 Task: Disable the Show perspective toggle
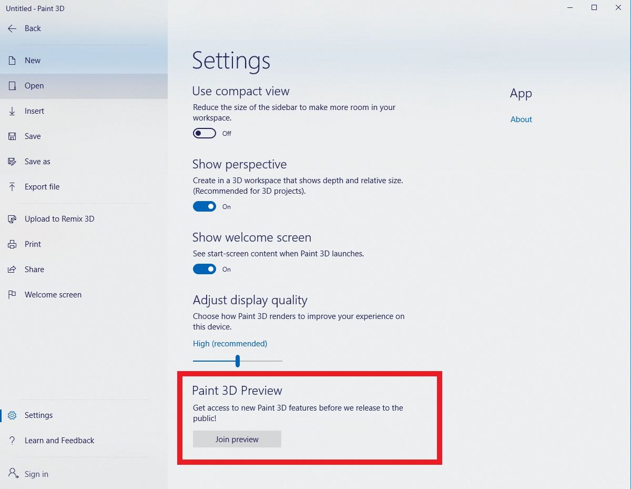pyautogui.click(x=204, y=206)
